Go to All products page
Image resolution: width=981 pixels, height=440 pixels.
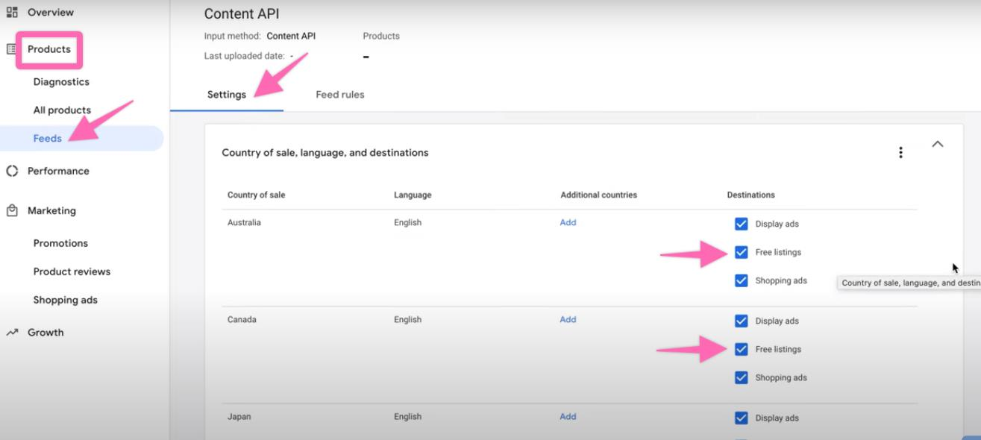click(62, 110)
